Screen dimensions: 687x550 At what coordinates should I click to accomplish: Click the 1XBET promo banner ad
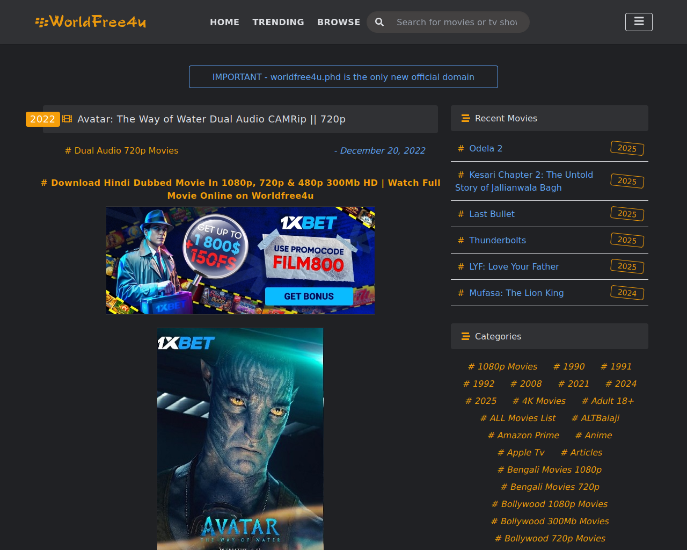pos(240,260)
